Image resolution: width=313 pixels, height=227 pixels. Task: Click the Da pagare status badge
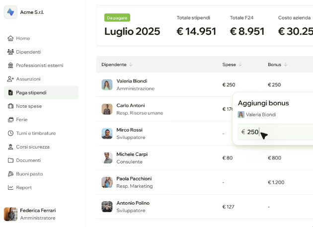[x=117, y=18]
